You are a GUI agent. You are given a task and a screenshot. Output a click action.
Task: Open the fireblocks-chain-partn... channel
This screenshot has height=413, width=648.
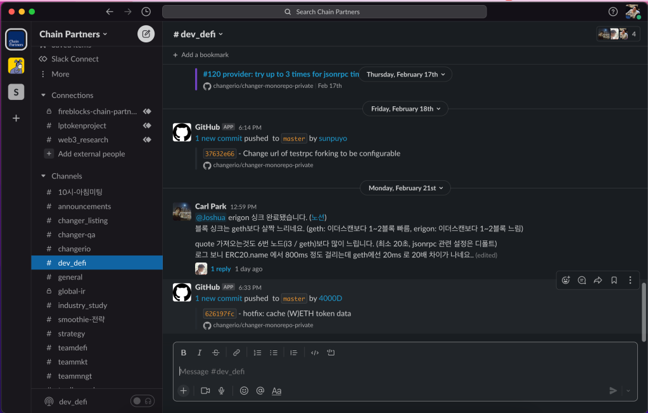pyautogui.click(x=97, y=111)
